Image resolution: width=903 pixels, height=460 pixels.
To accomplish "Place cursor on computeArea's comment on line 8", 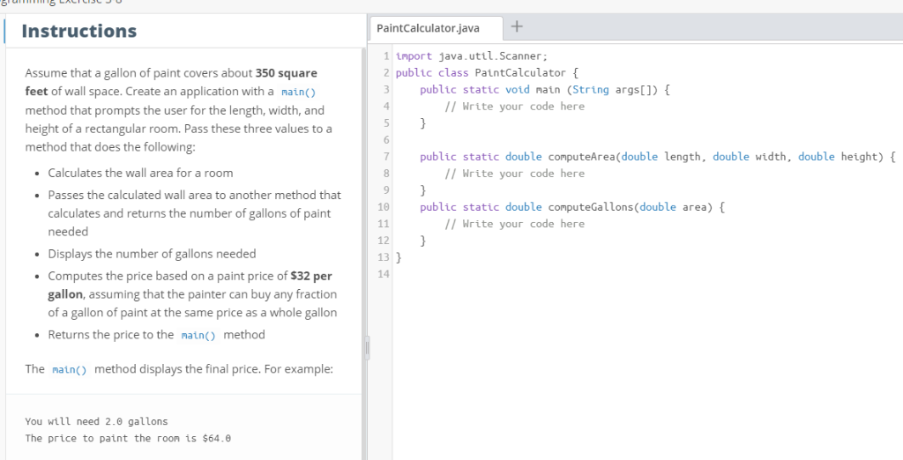I will pyautogui.click(x=514, y=174).
